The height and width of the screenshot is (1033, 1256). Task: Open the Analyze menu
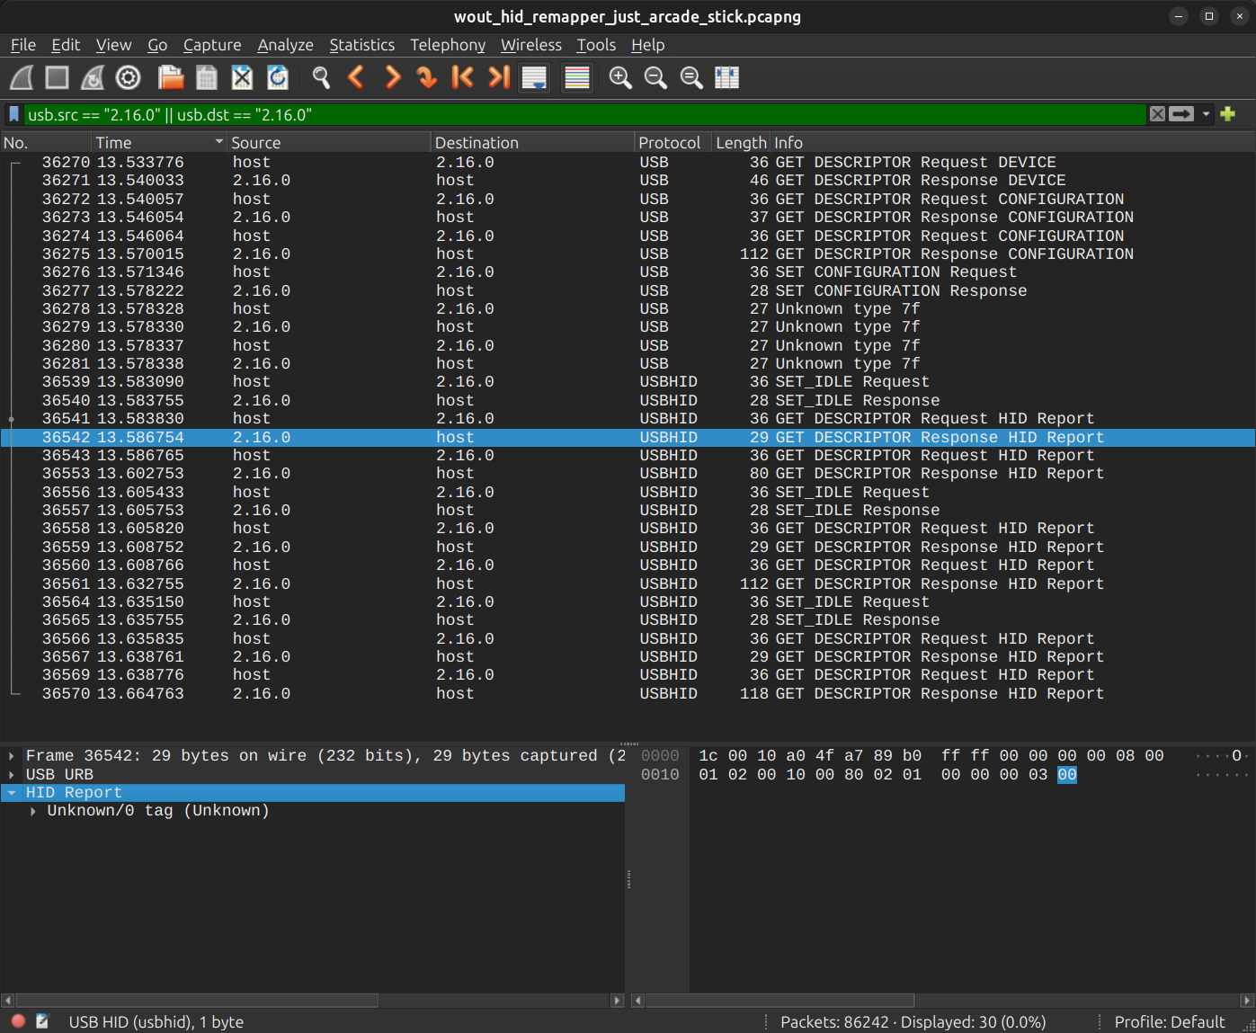pyautogui.click(x=285, y=45)
